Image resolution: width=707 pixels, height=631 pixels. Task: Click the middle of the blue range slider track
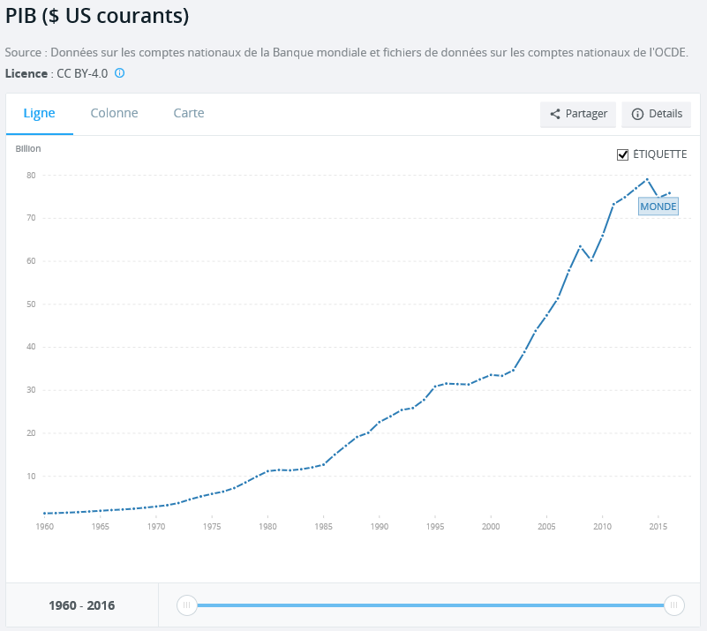431,605
